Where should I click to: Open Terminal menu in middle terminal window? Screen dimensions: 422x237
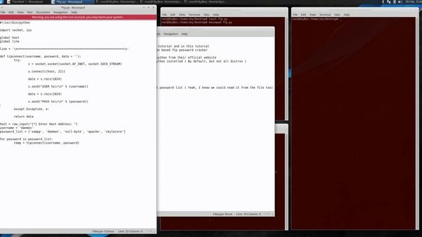point(195,14)
